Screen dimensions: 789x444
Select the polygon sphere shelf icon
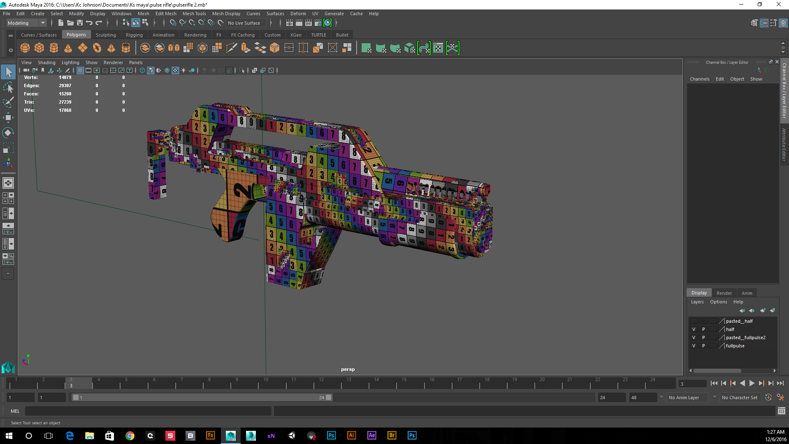[25, 48]
